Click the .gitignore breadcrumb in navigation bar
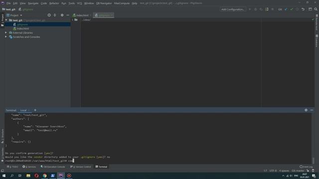Screen dimensions: 319x179 26,9
